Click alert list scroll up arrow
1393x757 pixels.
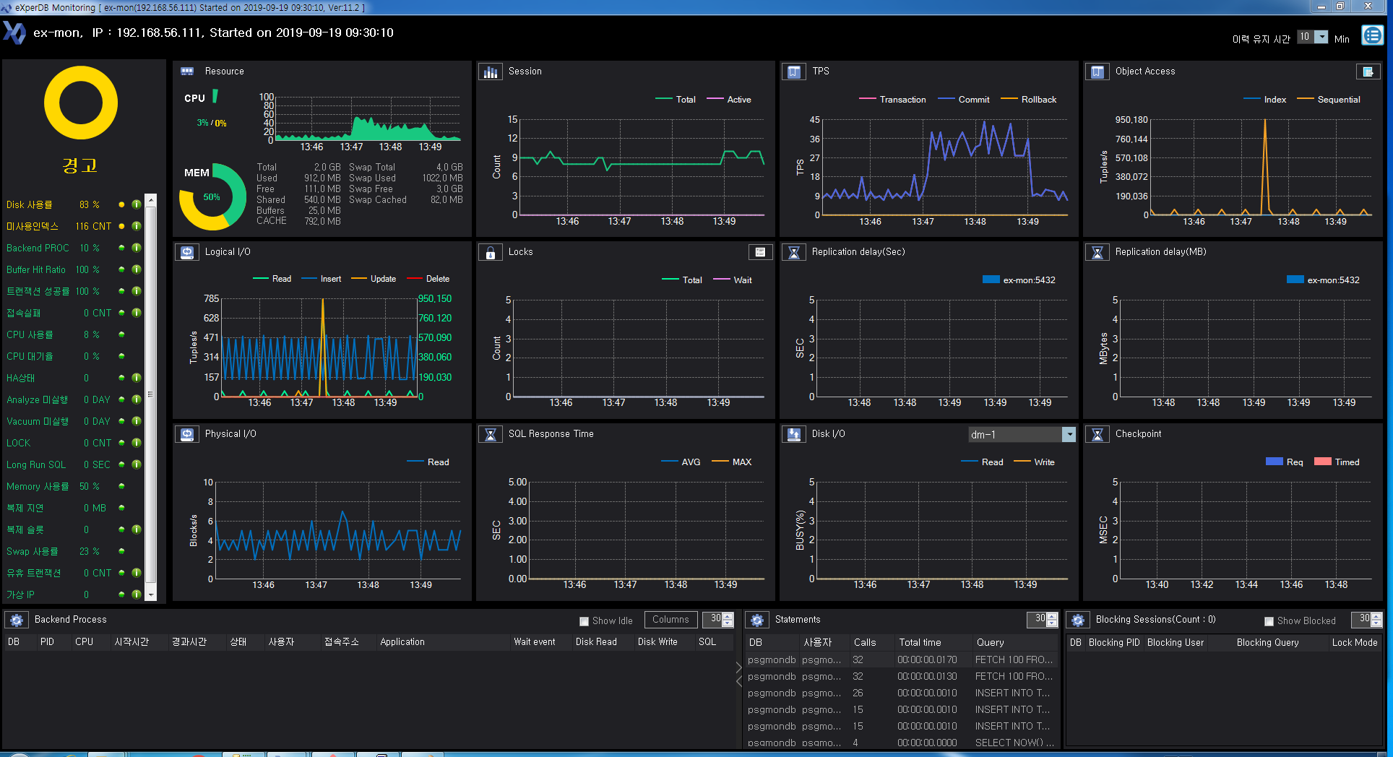point(151,199)
